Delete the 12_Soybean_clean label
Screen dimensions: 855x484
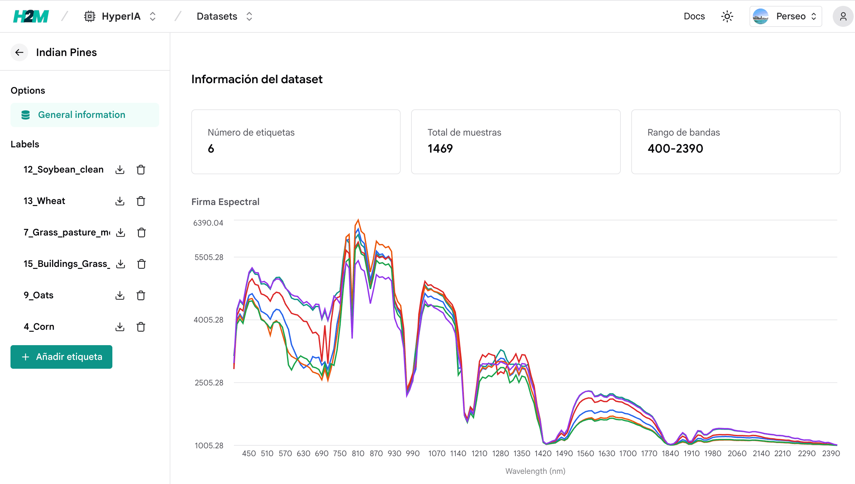(x=141, y=170)
